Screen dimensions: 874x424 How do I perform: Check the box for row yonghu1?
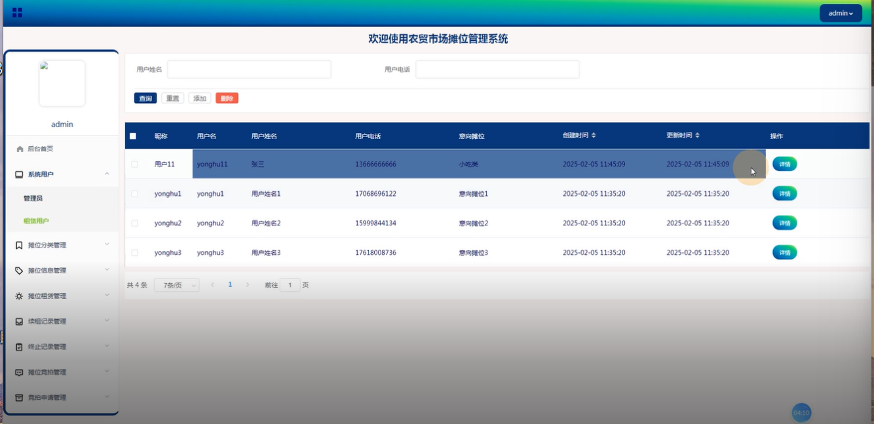(x=135, y=194)
